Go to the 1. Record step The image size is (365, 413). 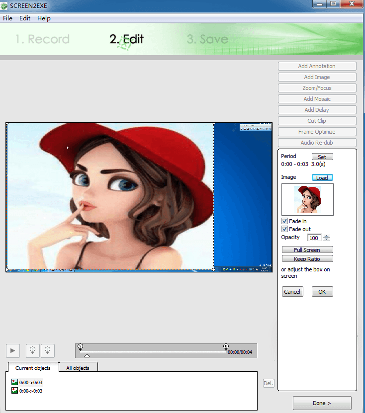tap(42, 39)
